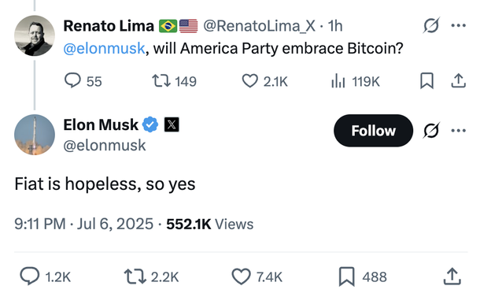Bookmark Renato Lima's tweet
The height and width of the screenshot is (297, 480).
tap(426, 80)
